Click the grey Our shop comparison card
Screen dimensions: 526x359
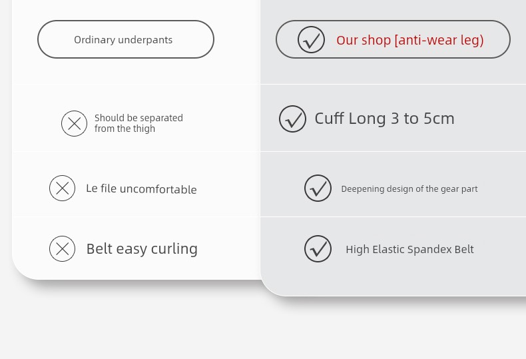tap(393, 148)
